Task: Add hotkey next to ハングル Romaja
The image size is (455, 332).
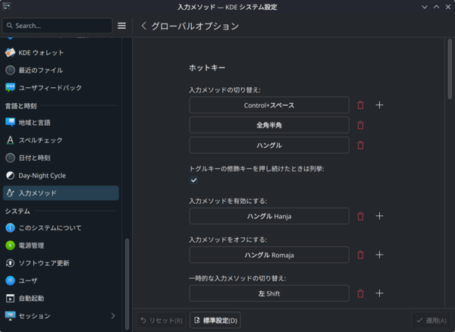Action: (x=379, y=255)
